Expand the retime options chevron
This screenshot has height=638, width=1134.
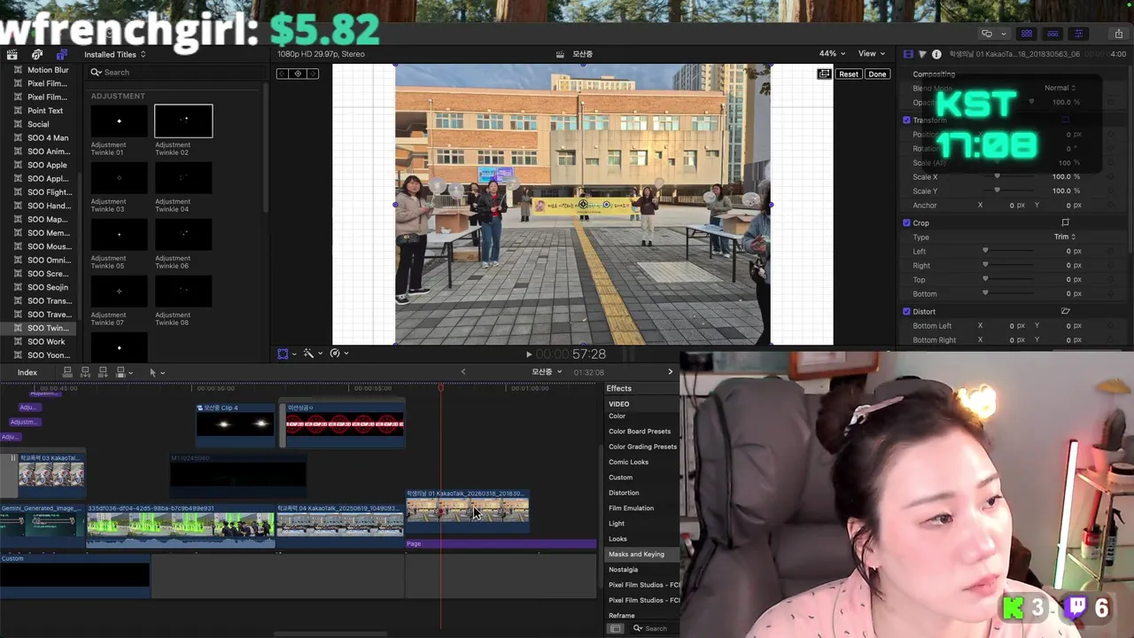coord(346,354)
